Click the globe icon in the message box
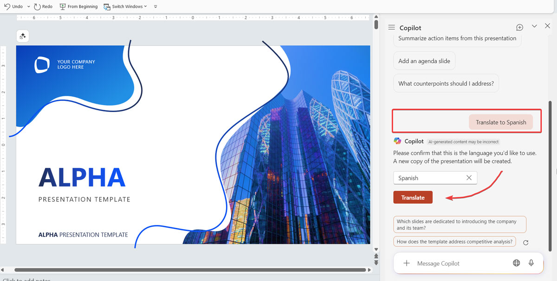 click(x=516, y=263)
